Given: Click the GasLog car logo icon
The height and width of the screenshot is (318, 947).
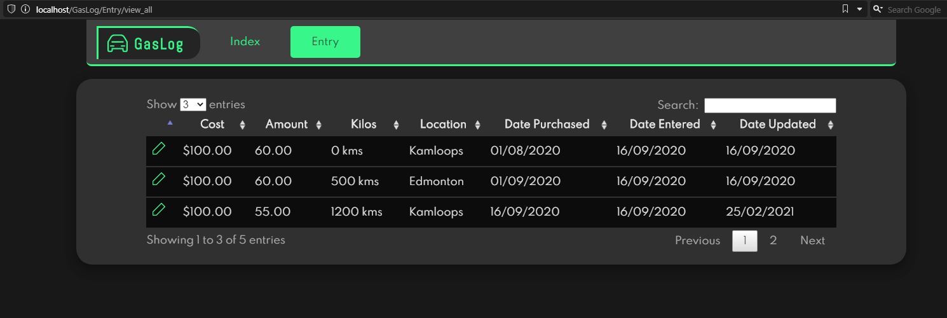Looking at the screenshot, I should 118,43.
